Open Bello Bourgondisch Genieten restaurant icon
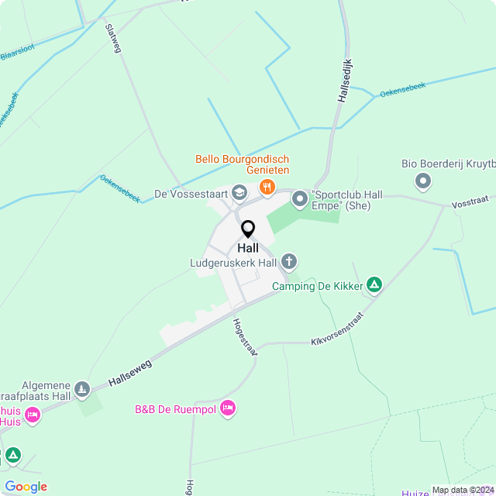Screen dimensions: 496x496 point(267,188)
